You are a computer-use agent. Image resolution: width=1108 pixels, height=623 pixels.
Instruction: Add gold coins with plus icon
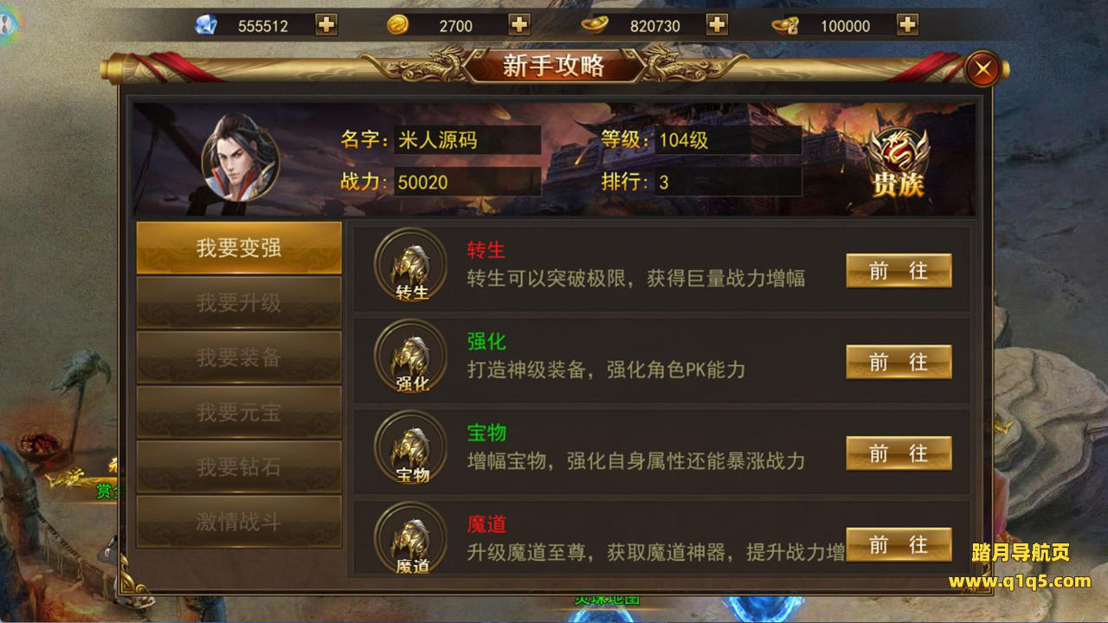(x=519, y=25)
